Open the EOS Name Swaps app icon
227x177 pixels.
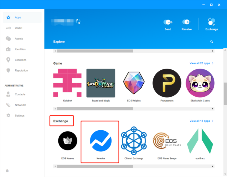167,141
